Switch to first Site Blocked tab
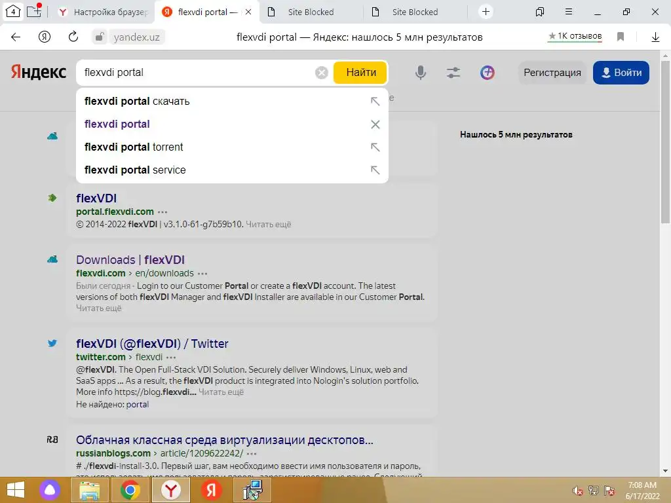671x503 pixels. [x=311, y=12]
